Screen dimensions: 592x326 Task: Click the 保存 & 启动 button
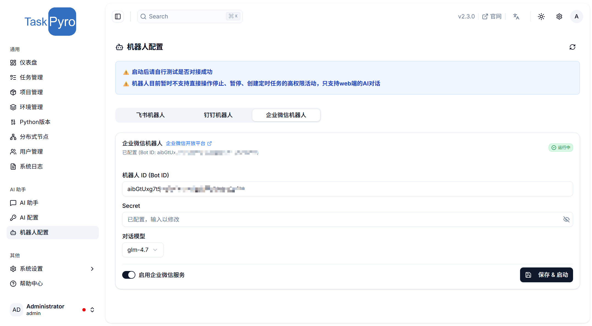pyautogui.click(x=546, y=275)
